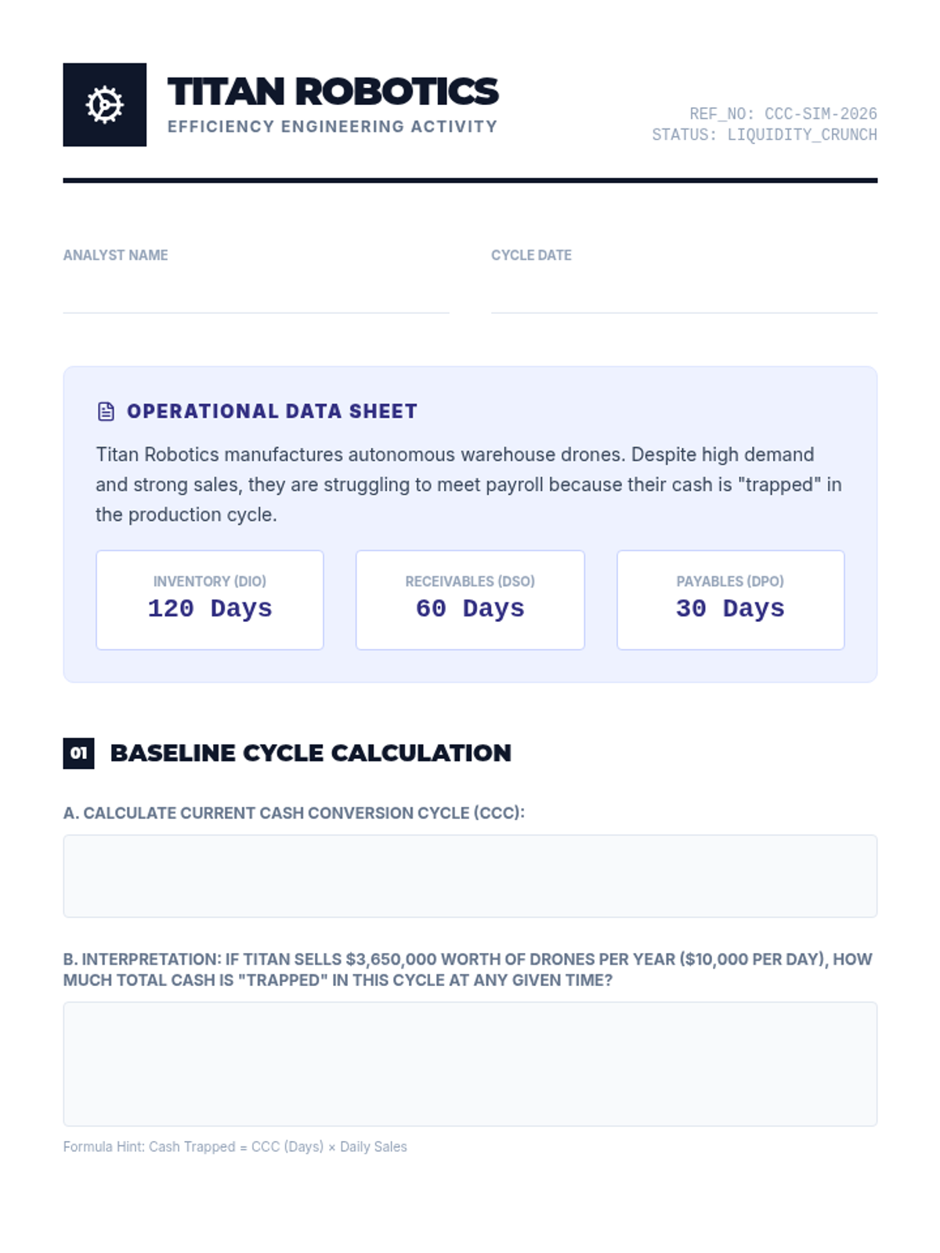This screenshot has width=940, height=1253.
Task: Click the Formula Hint text
Action: point(235,1146)
